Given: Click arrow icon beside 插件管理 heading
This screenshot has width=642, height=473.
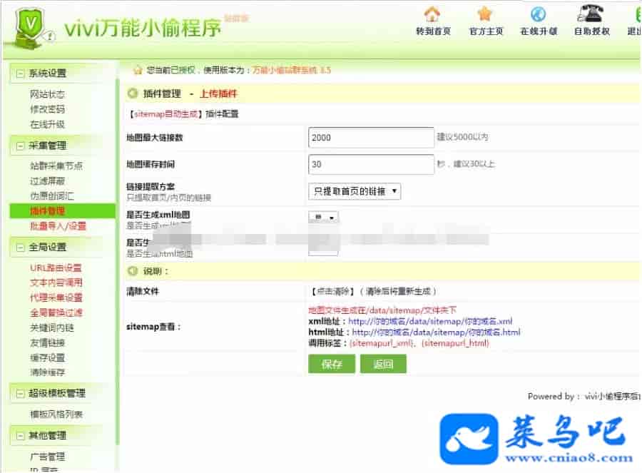Looking at the screenshot, I should click(132, 93).
